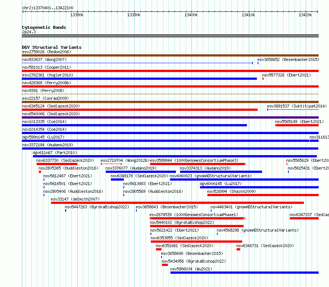Click nsv1014354 (Coe2014) label
Screen dimensions: 329x287
44,129
